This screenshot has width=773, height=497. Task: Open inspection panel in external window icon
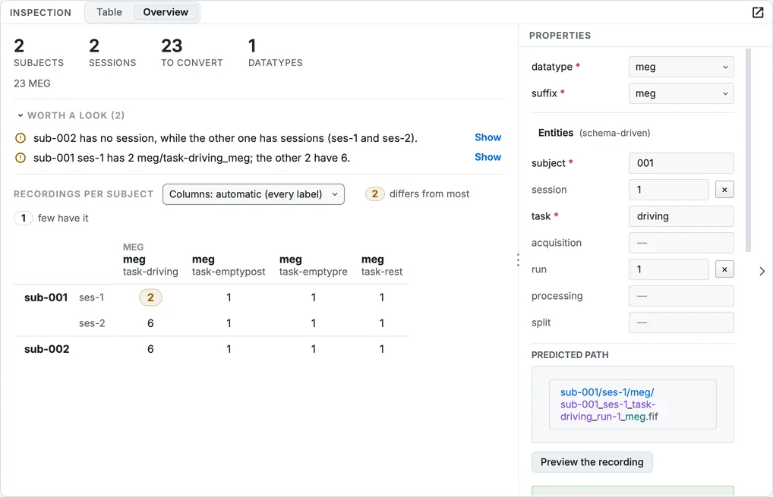(758, 12)
